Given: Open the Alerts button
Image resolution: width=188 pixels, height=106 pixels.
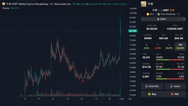Looking at the screenshot, I should 175,86.
